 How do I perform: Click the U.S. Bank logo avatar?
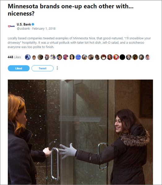click(11, 26)
